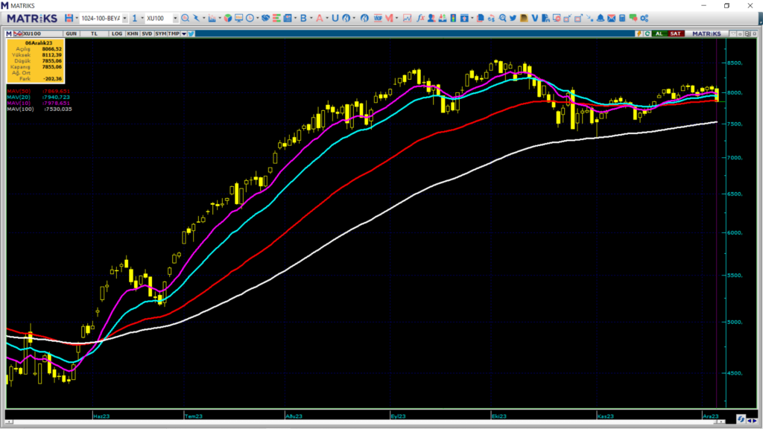Click the line chart window icon
This screenshot has height=429, width=763.
[x=408, y=18]
